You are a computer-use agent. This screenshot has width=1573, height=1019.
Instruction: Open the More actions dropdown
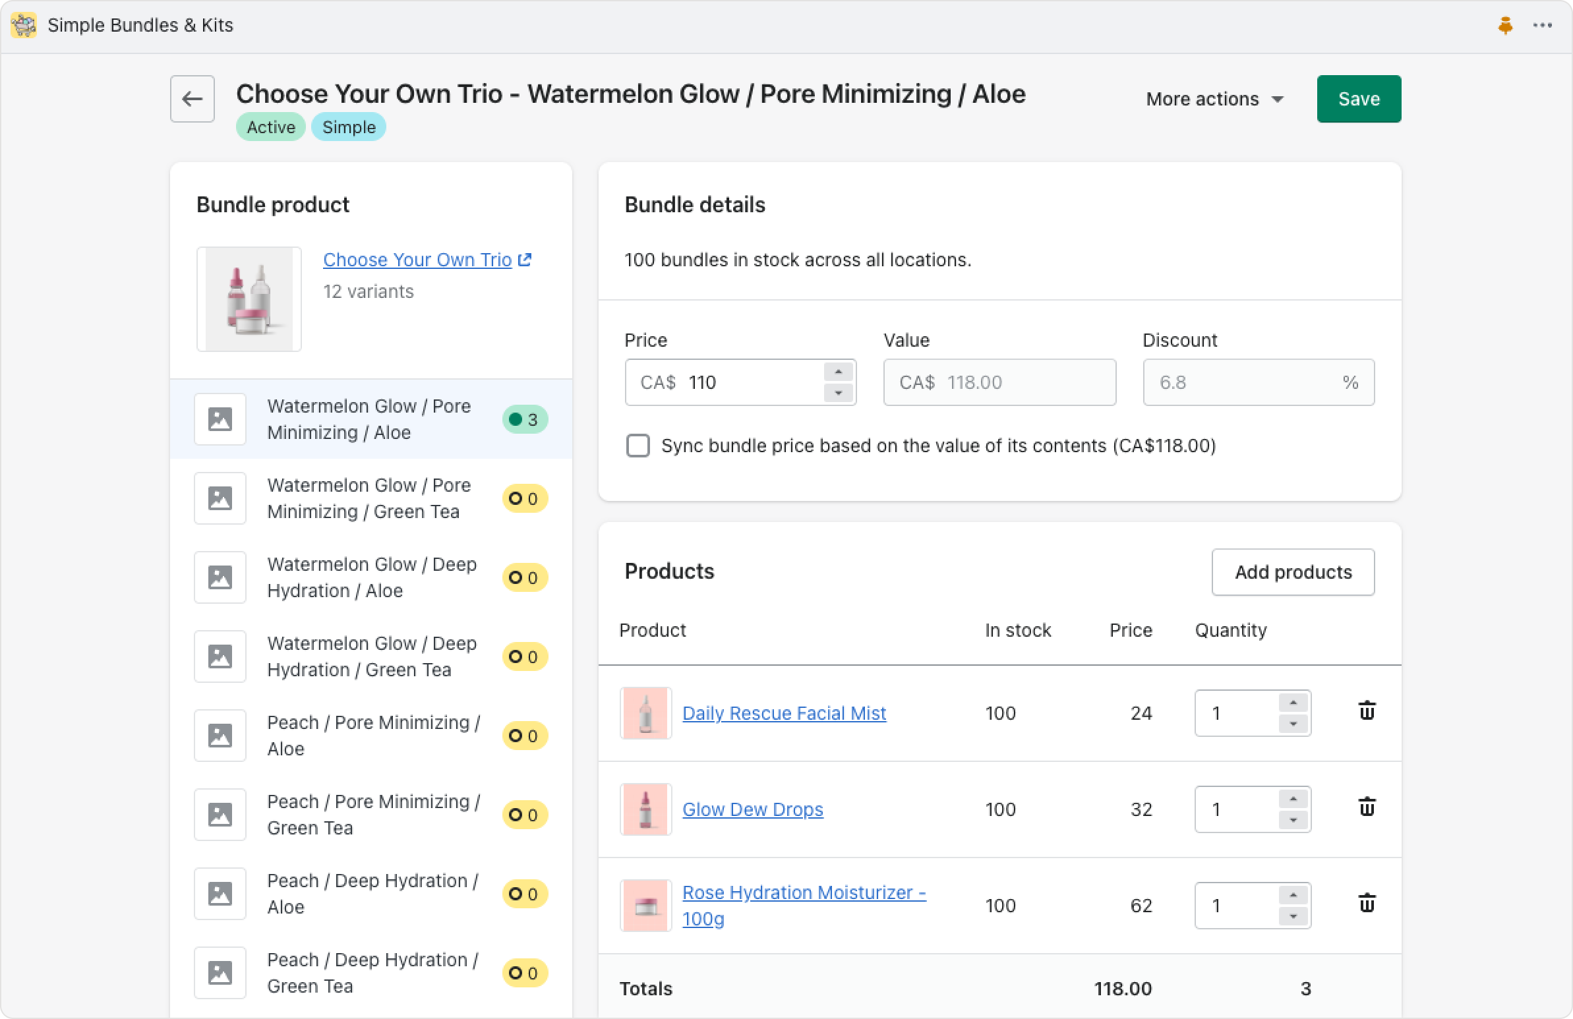(x=1215, y=99)
